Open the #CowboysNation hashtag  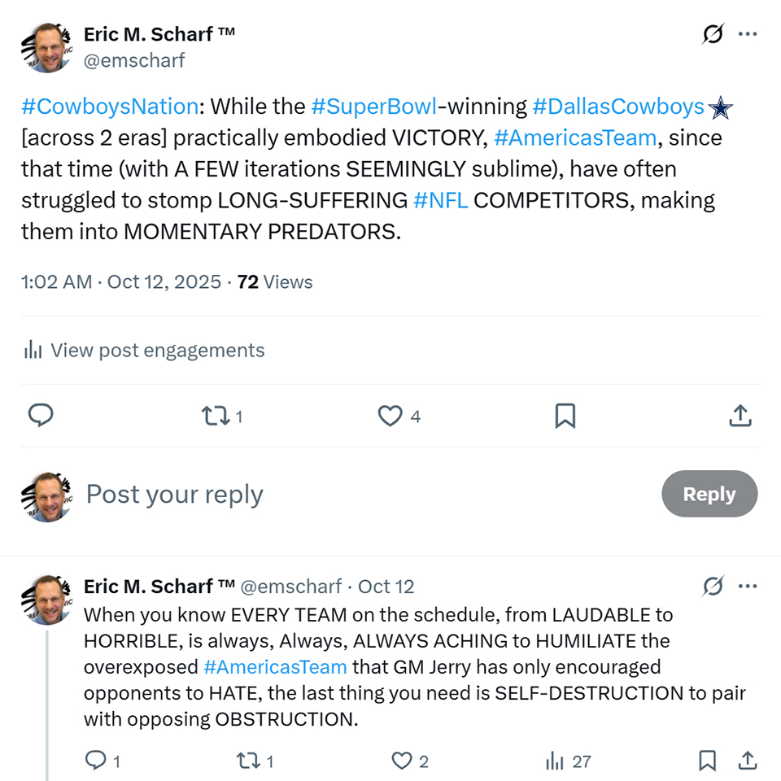point(110,107)
